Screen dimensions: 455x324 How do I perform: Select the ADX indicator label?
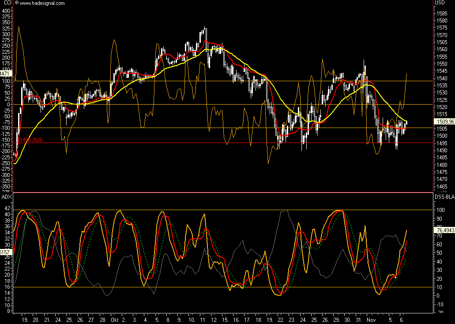6,196
